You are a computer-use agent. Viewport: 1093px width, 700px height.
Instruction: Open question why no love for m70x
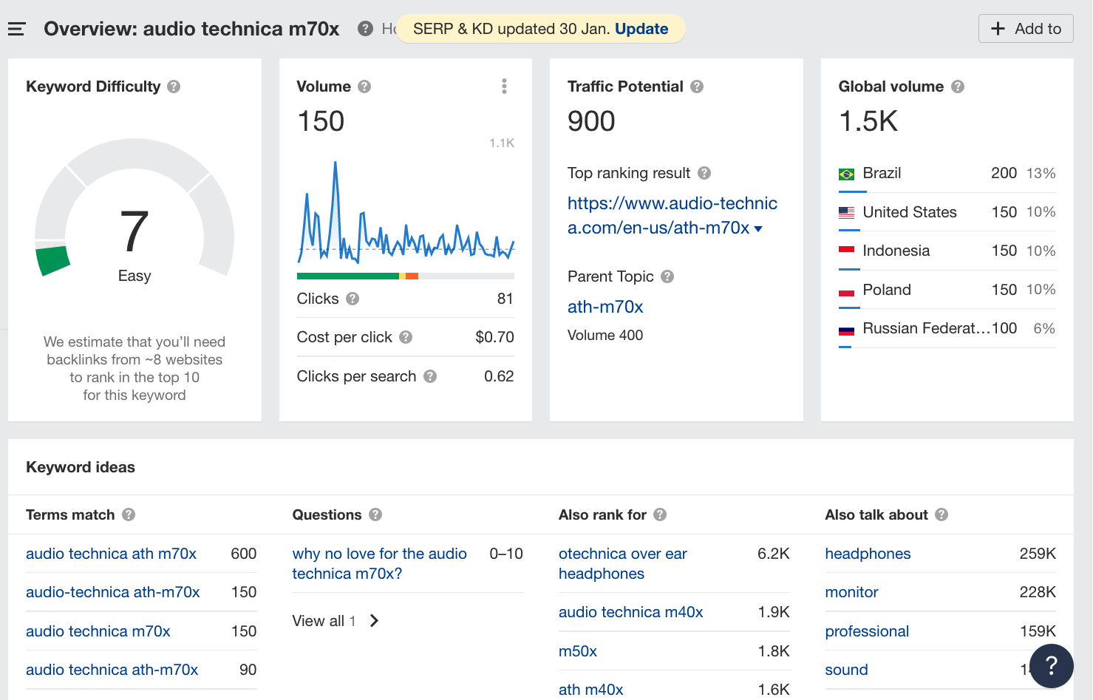click(380, 563)
